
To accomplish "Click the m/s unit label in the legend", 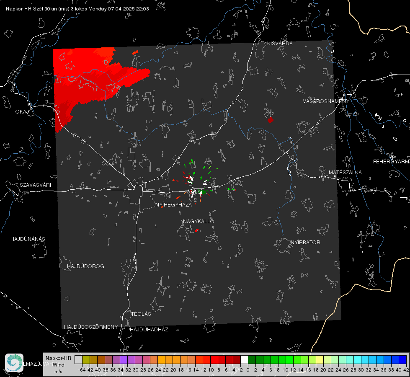I will (58, 372).
